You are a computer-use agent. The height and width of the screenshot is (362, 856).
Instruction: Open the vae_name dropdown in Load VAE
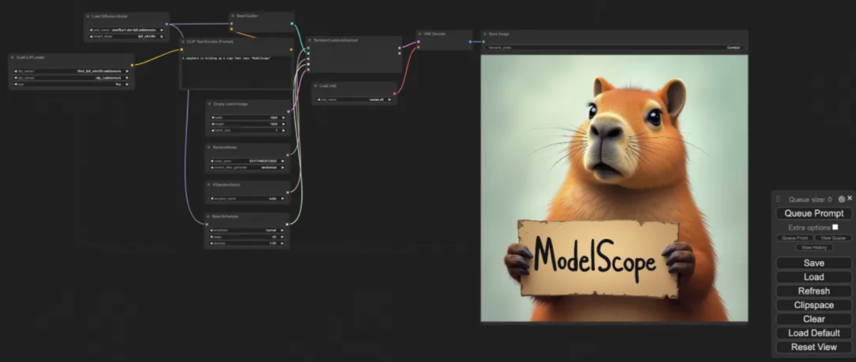[355, 100]
